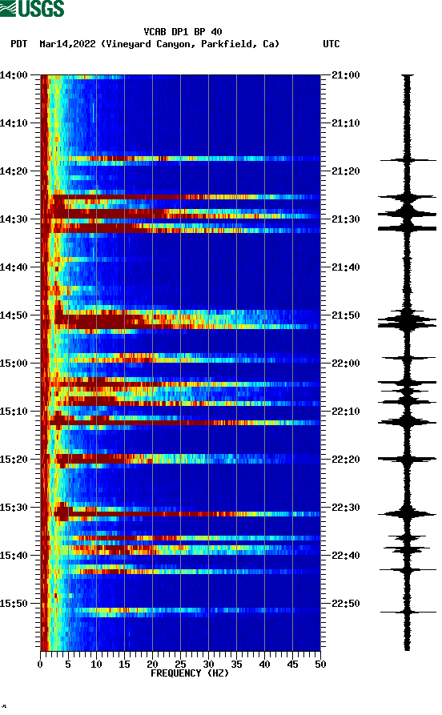Click the 5 Hz frequency tick label
This screenshot has height=715, width=442.
tap(68, 665)
